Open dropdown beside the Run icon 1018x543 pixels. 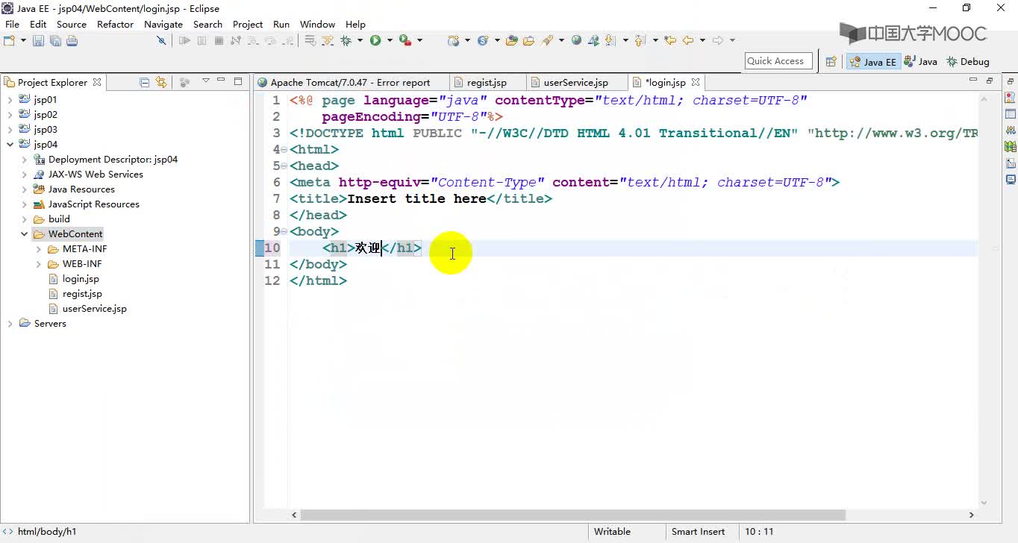tap(390, 40)
